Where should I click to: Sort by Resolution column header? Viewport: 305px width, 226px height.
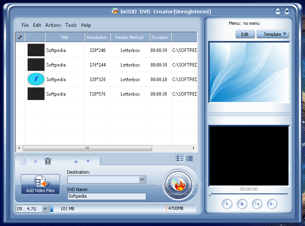click(x=97, y=37)
